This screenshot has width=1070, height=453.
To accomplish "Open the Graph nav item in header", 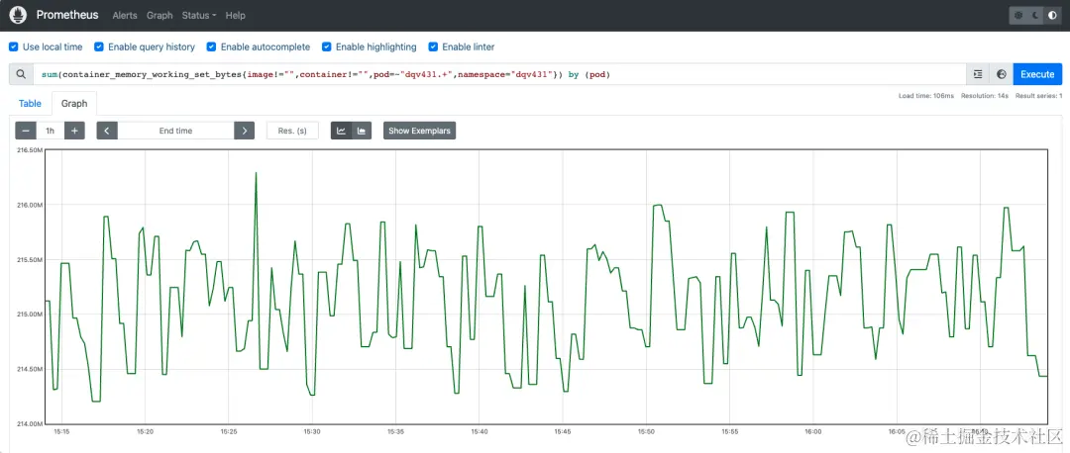I will [x=160, y=15].
